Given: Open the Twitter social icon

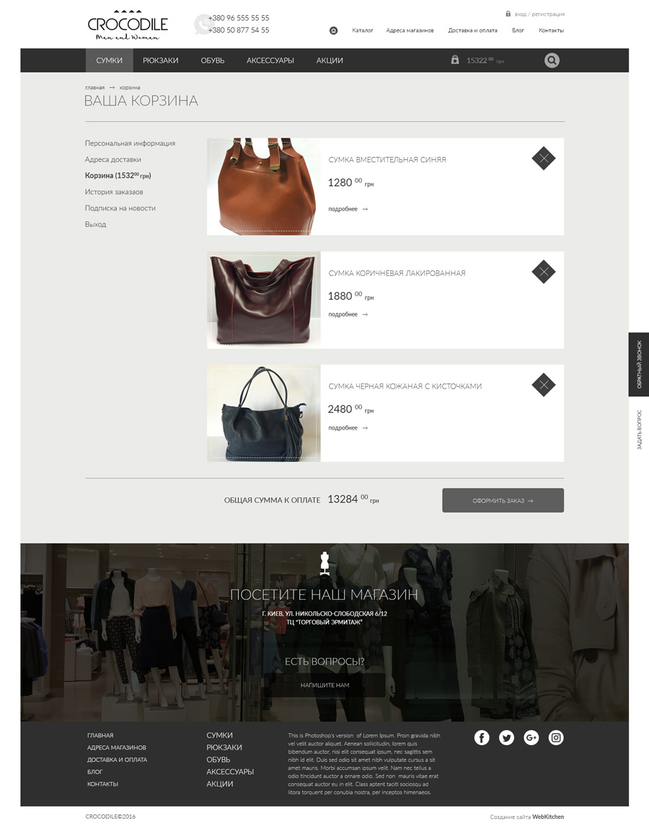Looking at the screenshot, I should click(506, 737).
